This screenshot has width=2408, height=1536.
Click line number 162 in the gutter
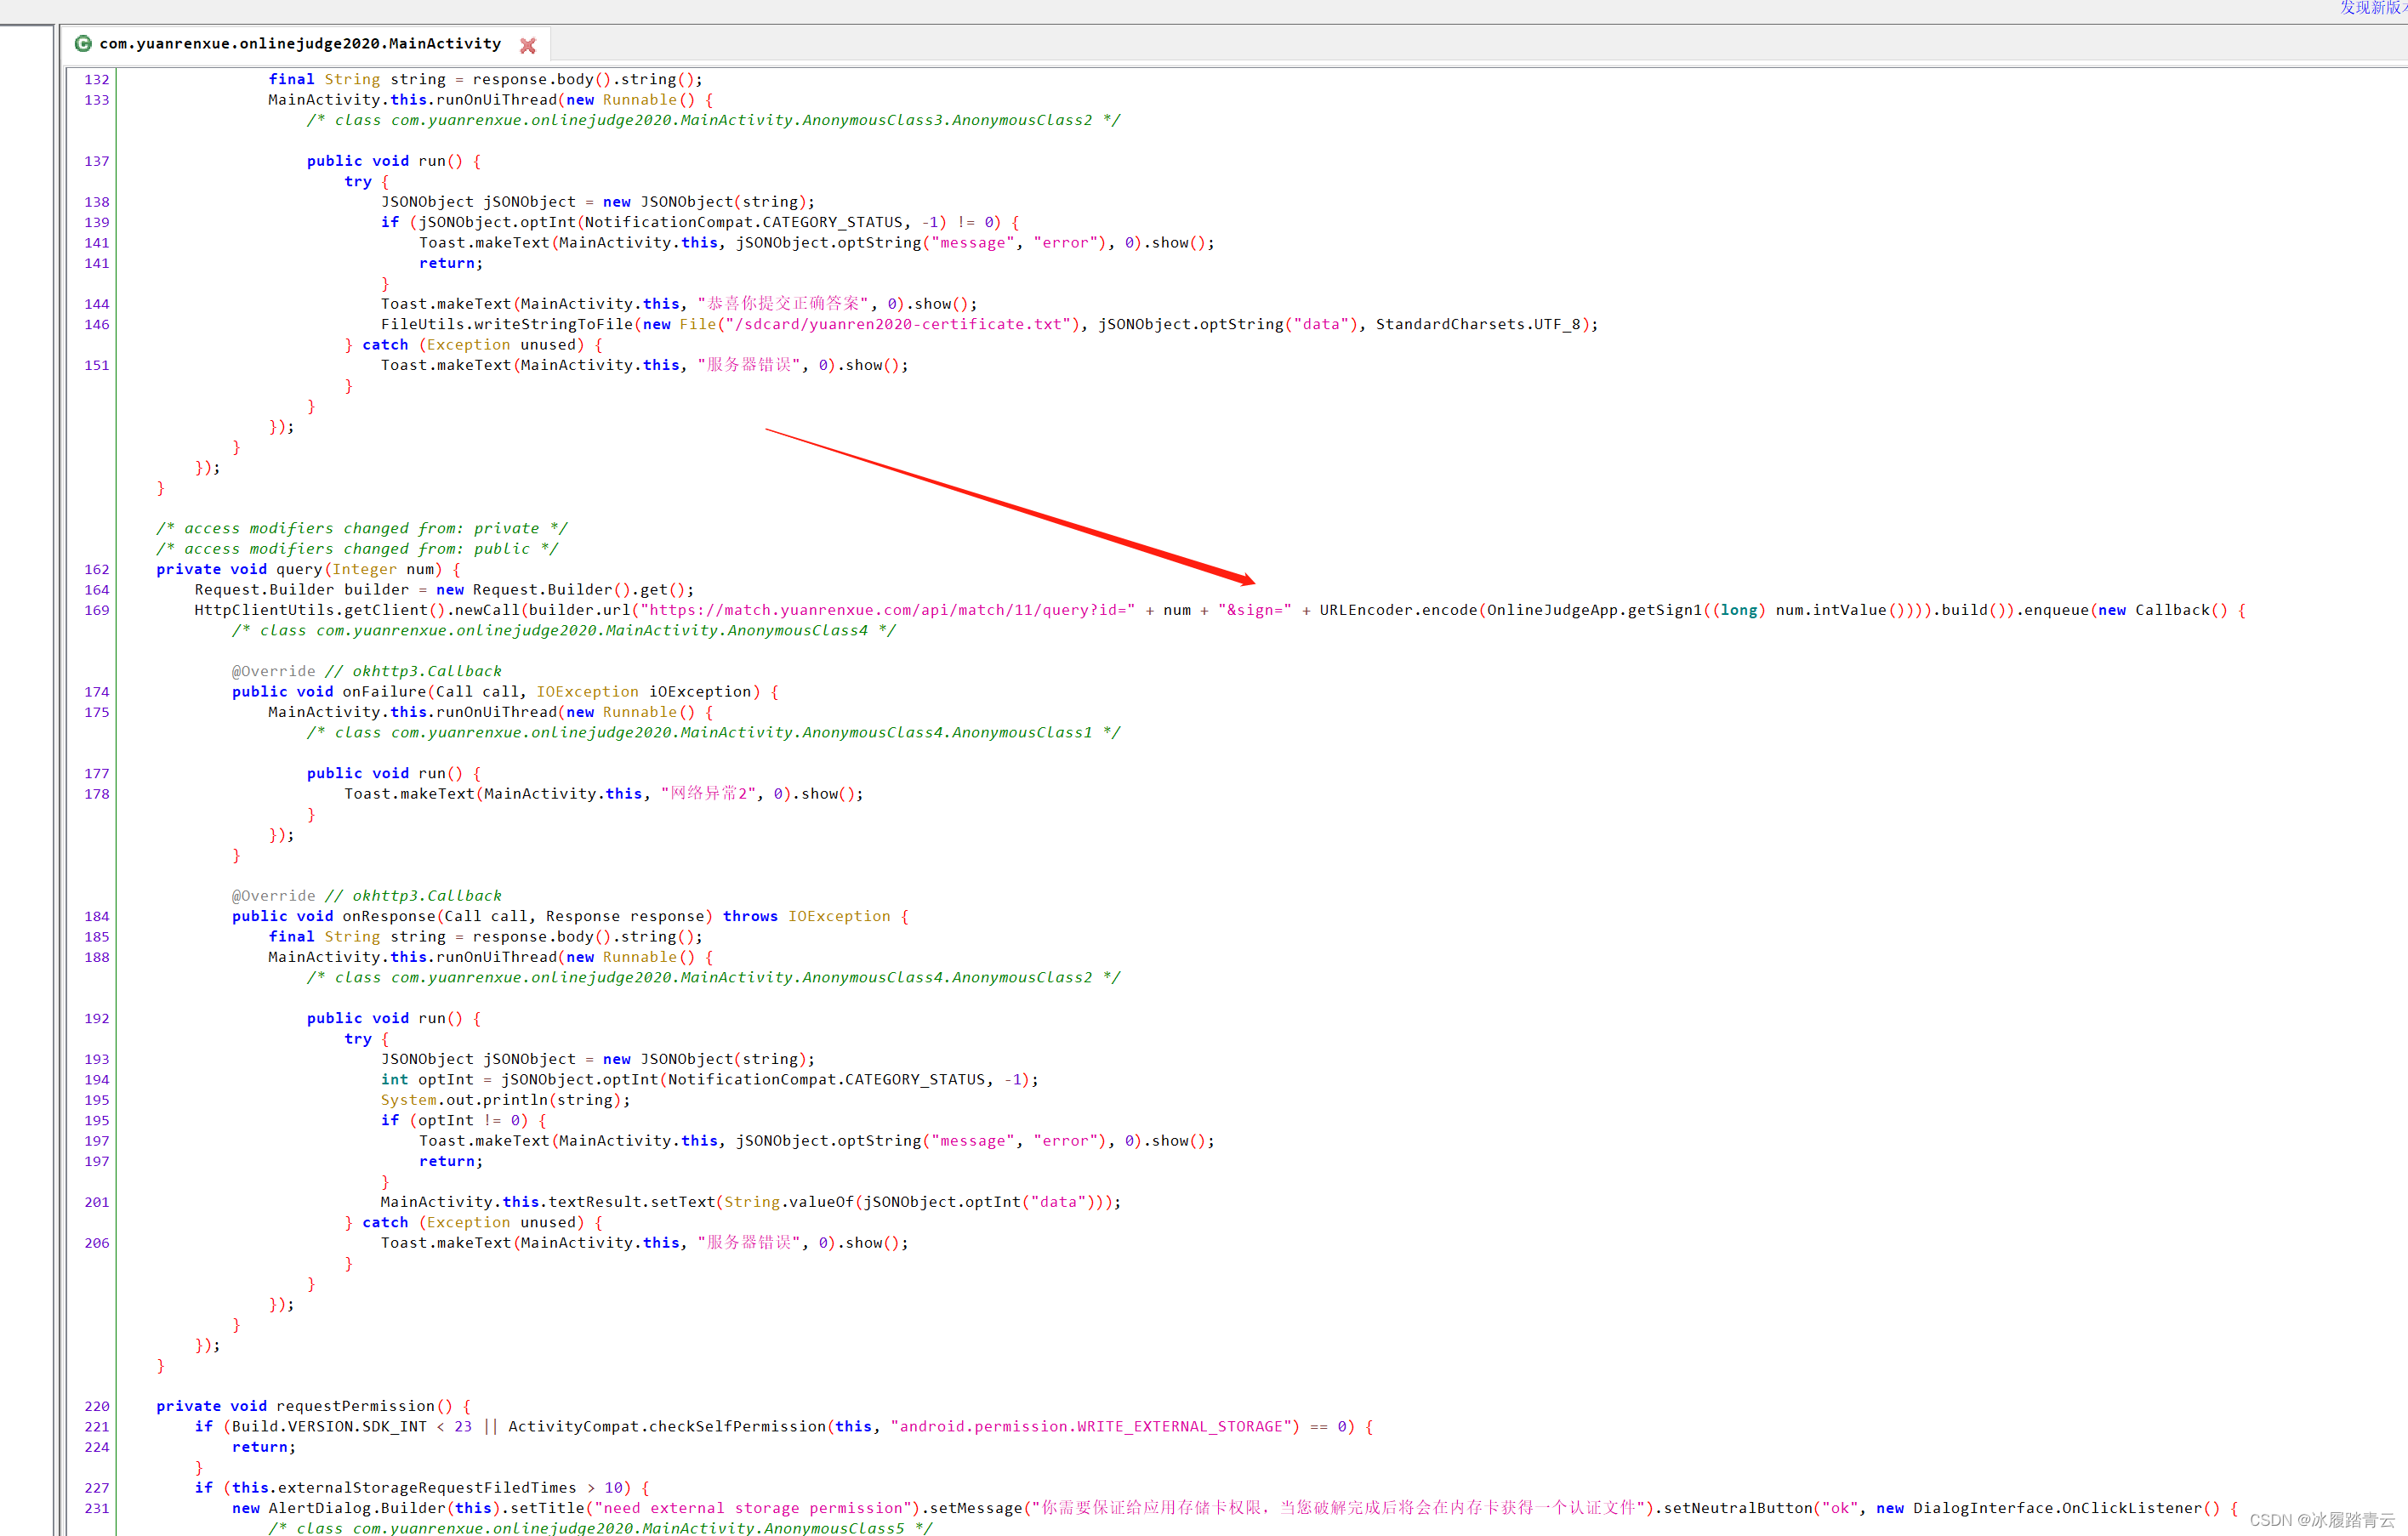pyautogui.click(x=97, y=569)
